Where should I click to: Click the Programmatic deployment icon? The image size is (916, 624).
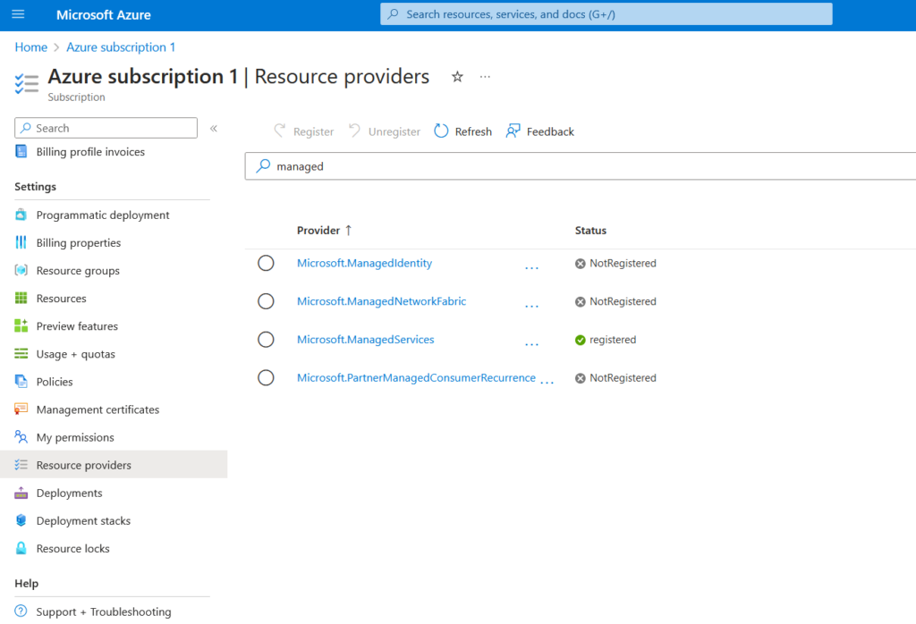21,215
